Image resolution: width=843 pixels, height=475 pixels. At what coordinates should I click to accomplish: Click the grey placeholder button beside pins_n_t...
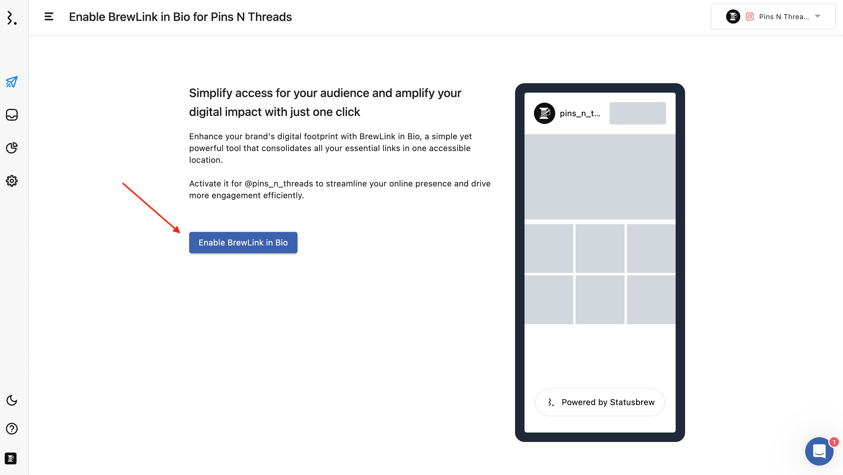[x=638, y=113]
